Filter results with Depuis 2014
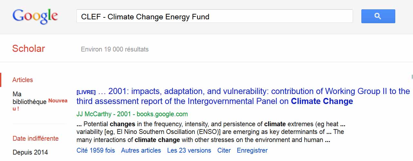Screen dimensions: 413x161 30,152
